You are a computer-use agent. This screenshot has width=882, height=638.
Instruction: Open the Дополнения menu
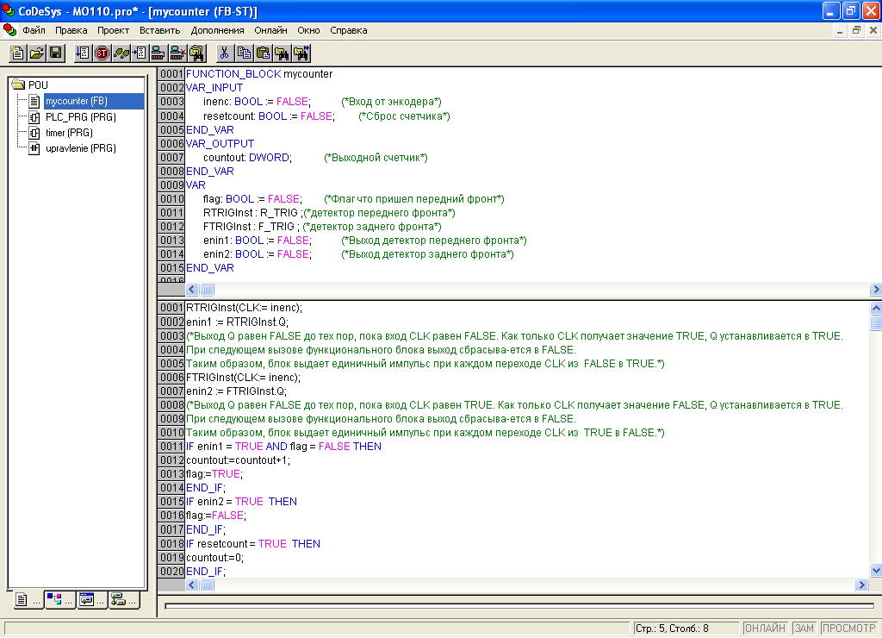click(217, 30)
